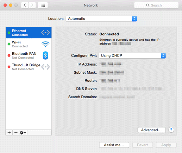
Task: Show all preferences grid icon
Action: (x=43, y=5)
